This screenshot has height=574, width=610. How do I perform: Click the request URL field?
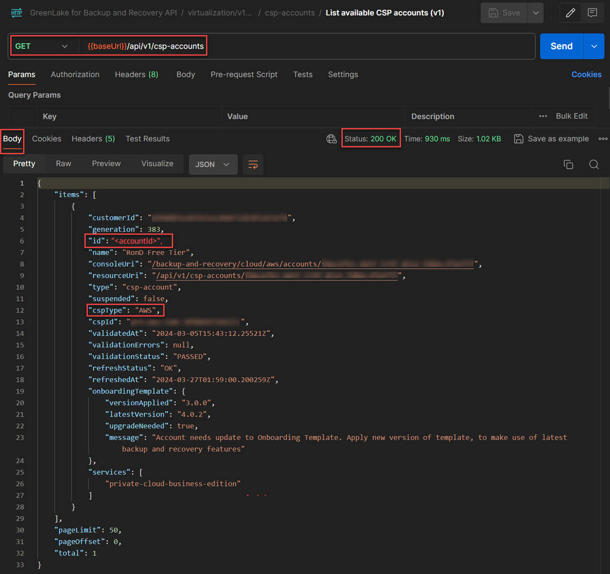tap(306, 46)
